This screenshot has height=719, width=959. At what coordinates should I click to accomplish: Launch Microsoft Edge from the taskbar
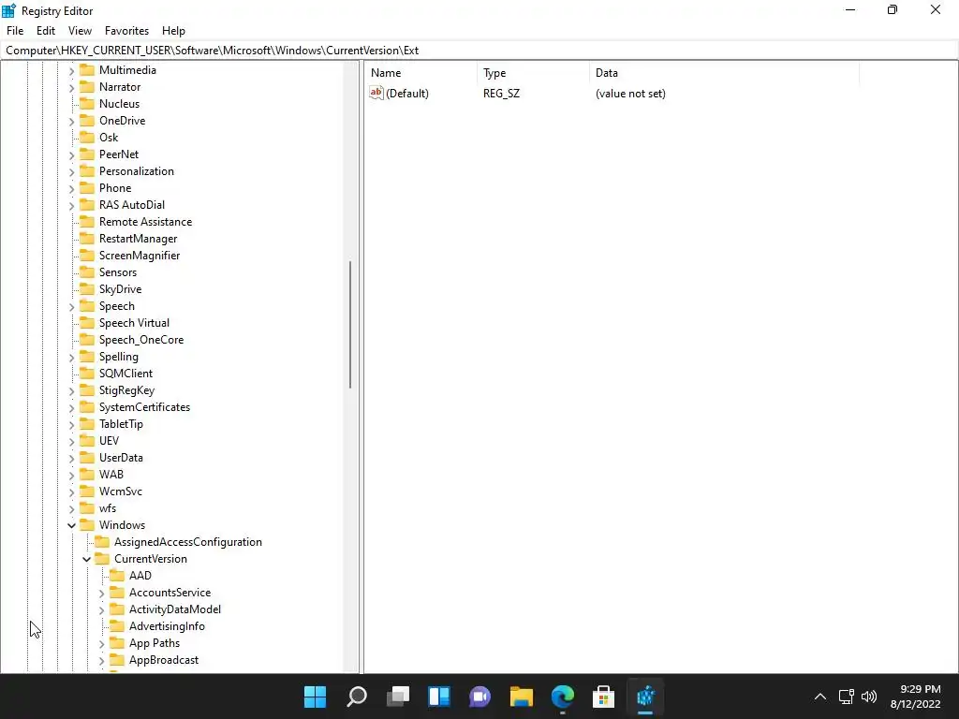[x=563, y=697]
